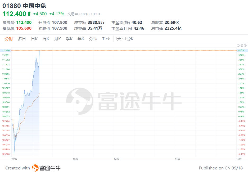248x175 pixels.
Task: Select the 周K weekly chart tab
Action: point(46,39)
